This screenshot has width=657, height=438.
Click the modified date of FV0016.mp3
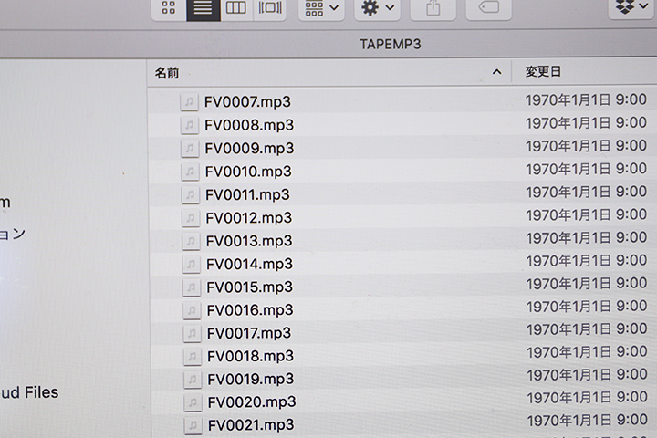(587, 307)
